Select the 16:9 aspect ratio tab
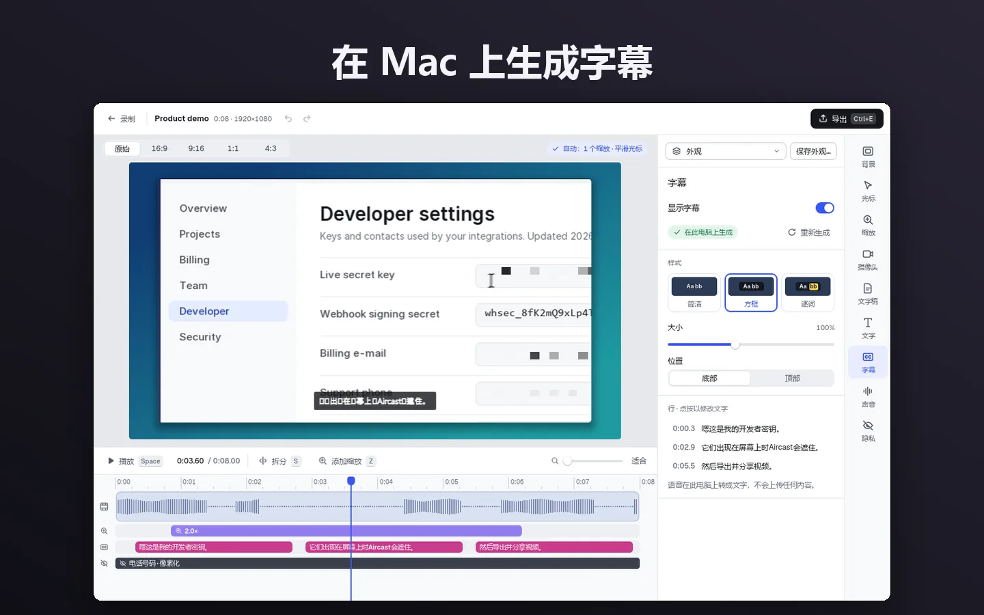The height and width of the screenshot is (615, 984). (x=159, y=149)
